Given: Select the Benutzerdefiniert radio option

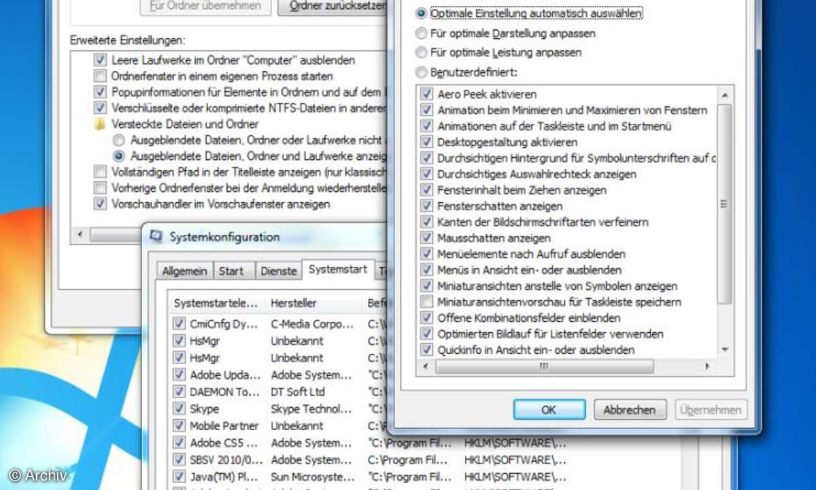Looking at the screenshot, I should 422,71.
